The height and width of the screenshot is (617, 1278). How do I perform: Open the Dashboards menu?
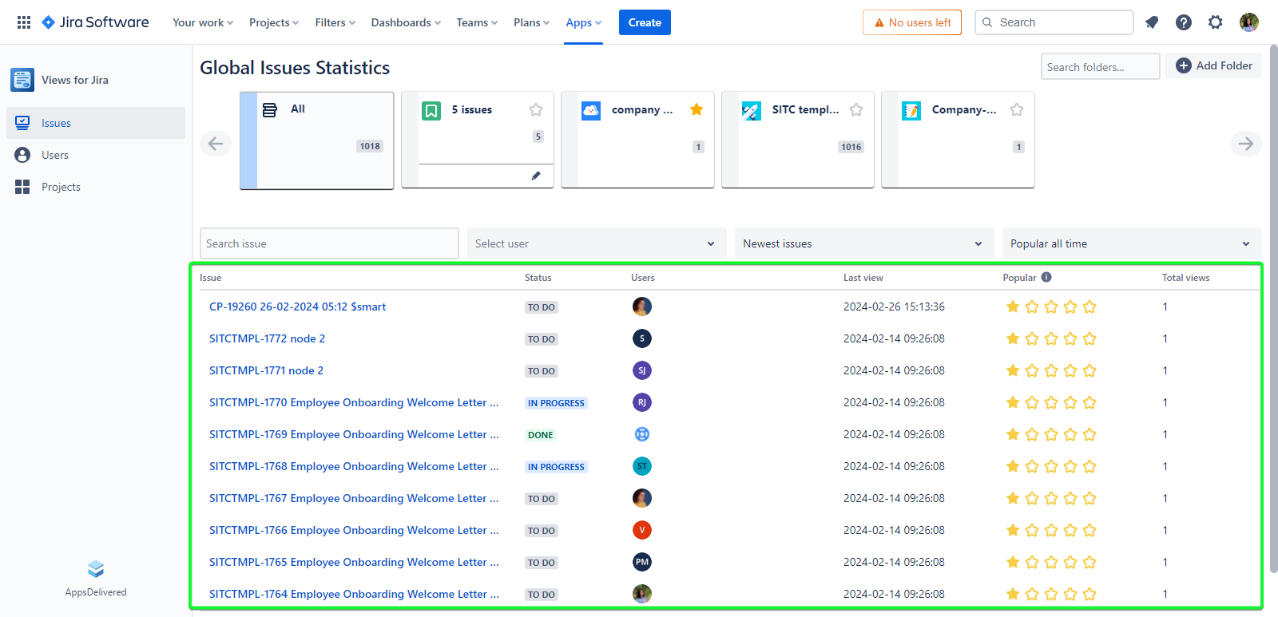(405, 22)
